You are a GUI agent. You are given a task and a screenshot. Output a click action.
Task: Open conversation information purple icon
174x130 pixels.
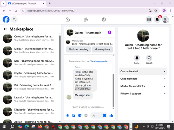coord(110,32)
